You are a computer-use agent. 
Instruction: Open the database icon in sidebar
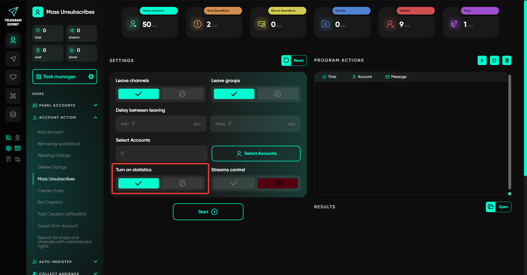(13, 114)
